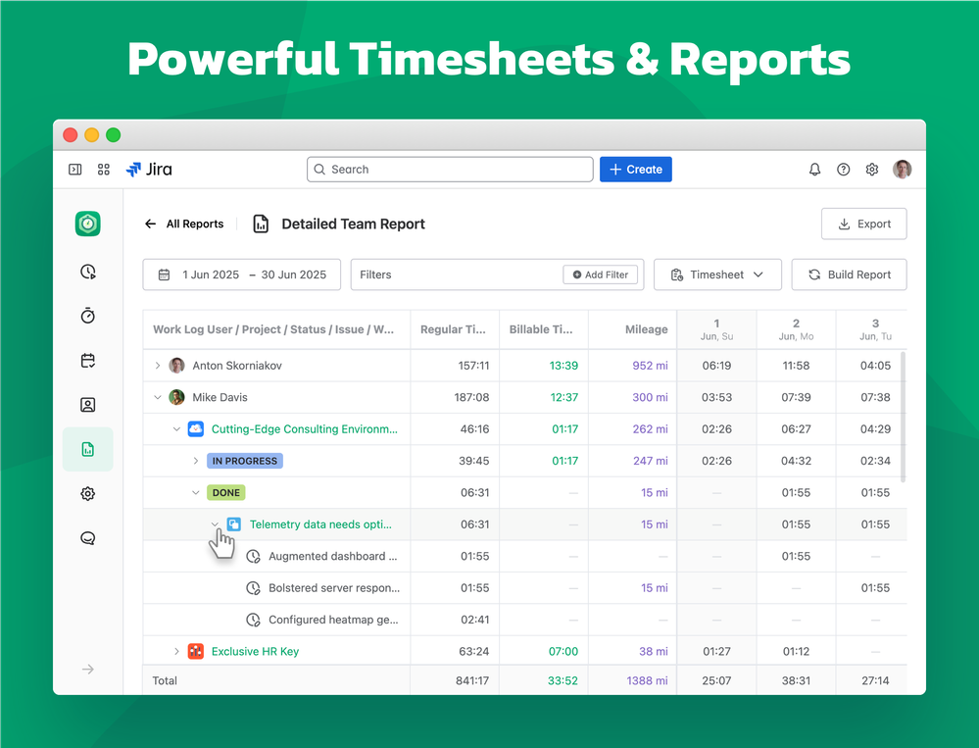Go back with the All Reports arrow

tap(151, 224)
